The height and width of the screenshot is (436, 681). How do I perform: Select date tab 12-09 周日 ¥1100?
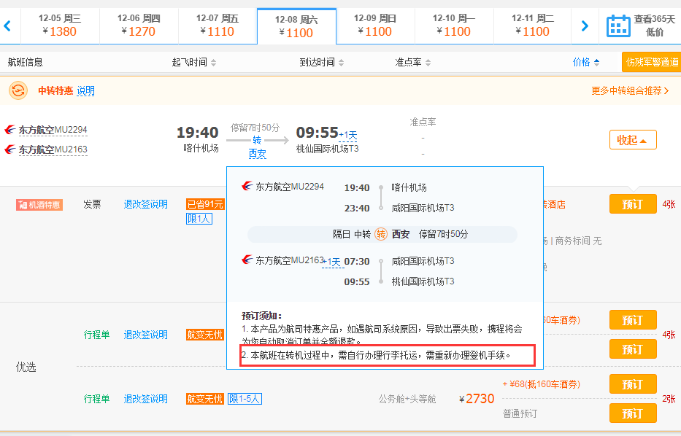(375, 26)
